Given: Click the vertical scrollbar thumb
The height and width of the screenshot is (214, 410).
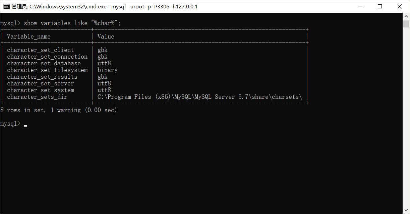Looking at the screenshot, I should (x=406, y=24).
